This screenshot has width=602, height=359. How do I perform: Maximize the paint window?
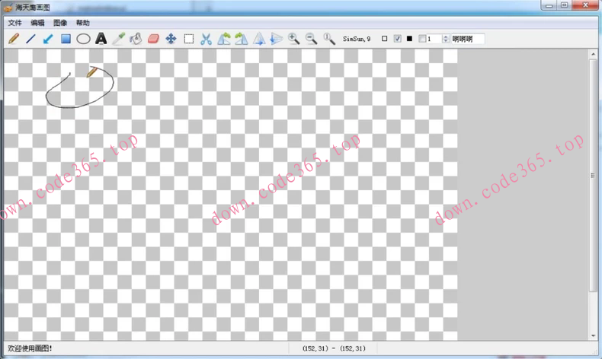pyautogui.click(x=565, y=5)
